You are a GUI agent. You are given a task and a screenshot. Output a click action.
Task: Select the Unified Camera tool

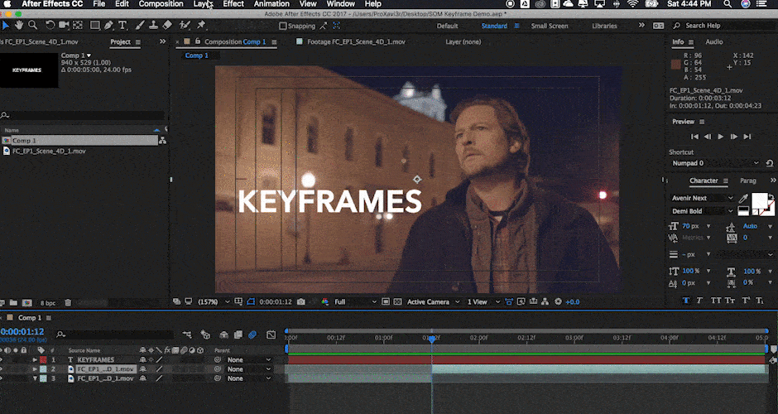(64, 25)
